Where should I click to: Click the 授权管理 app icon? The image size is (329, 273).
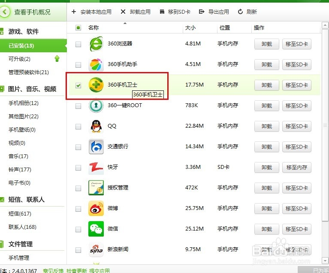tap(96, 188)
